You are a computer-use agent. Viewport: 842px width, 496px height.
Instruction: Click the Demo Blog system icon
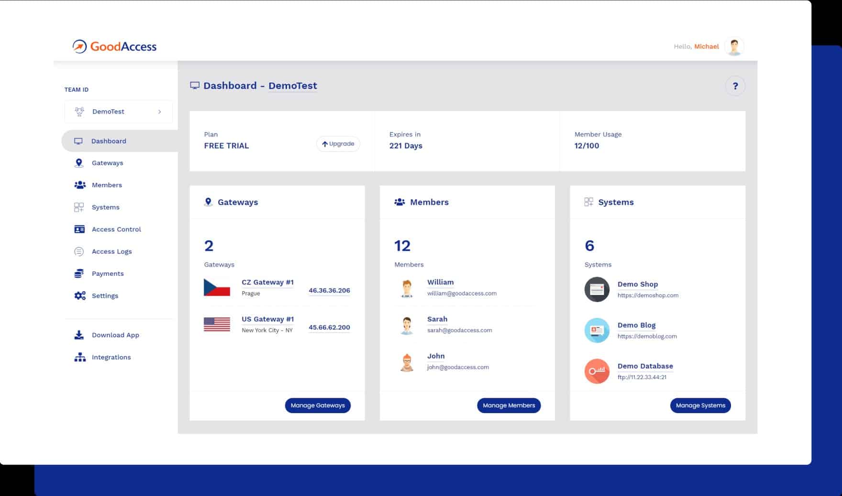597,330
